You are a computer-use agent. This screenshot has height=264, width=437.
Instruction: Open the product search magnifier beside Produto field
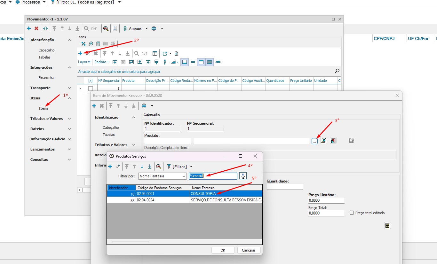tap(323, 141)
